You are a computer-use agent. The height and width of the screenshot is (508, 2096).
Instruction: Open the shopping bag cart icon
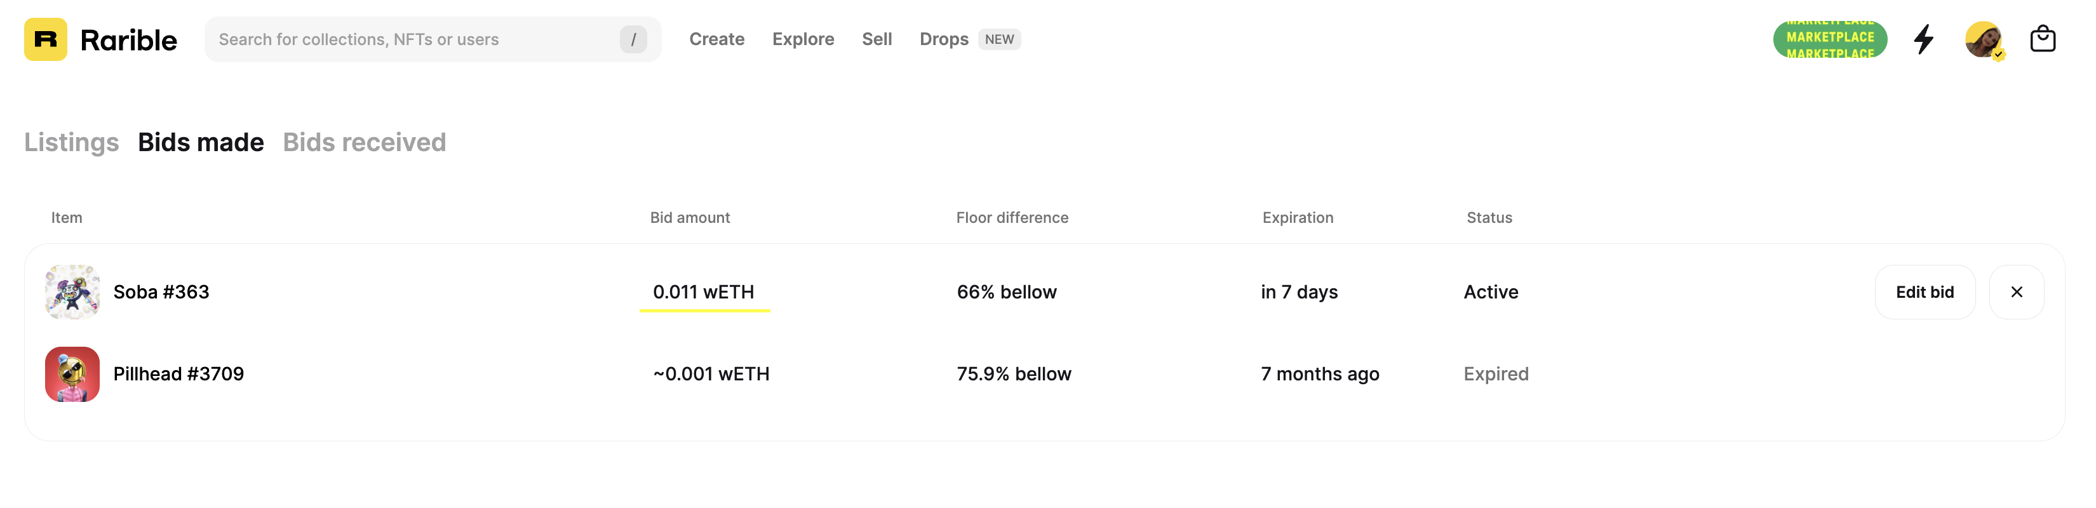coord(2042,39)
